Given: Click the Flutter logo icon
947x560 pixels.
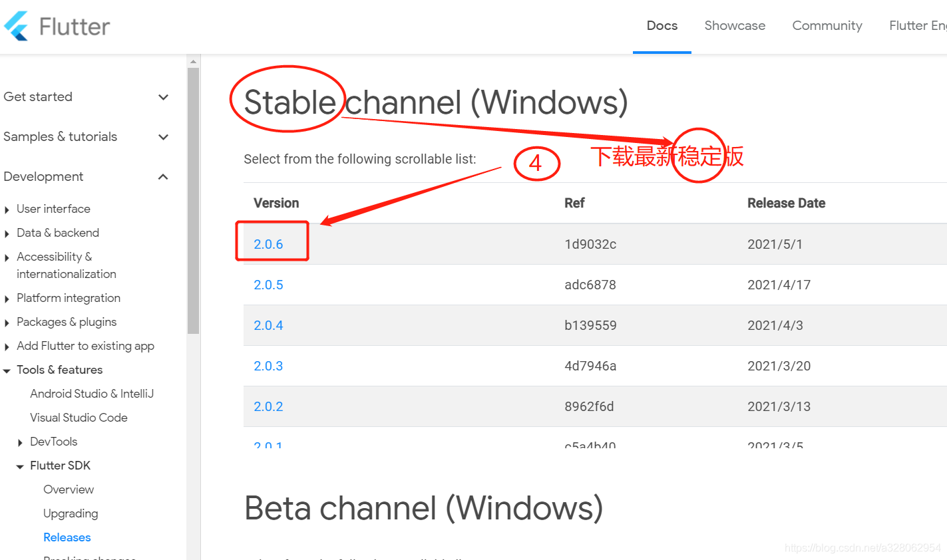Looking at the screenshot, I should (16, 26).
